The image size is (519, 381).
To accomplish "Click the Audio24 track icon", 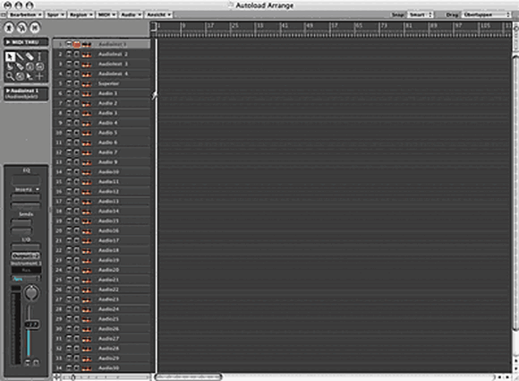I will 87,309.
